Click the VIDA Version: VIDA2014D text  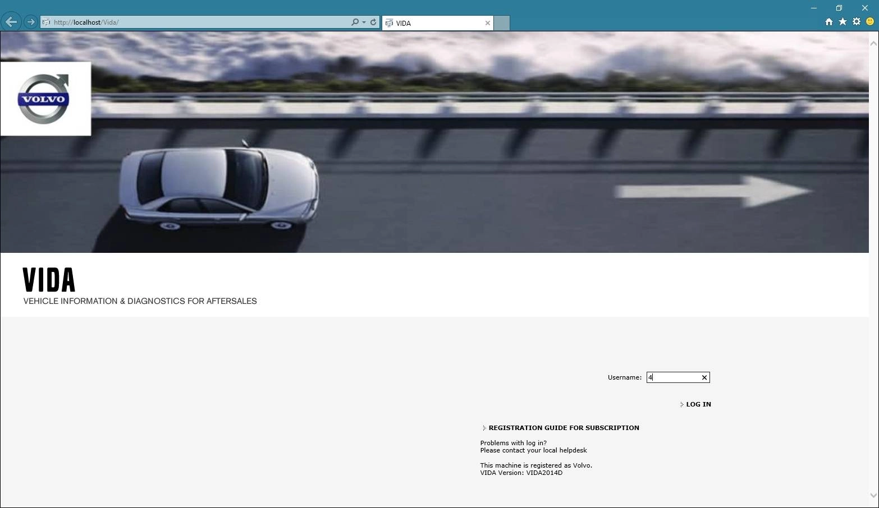tap(521, 473)
